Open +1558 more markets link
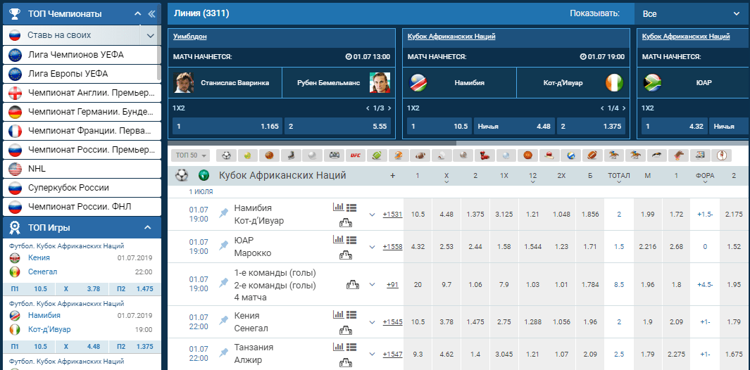 click(392, 247)
